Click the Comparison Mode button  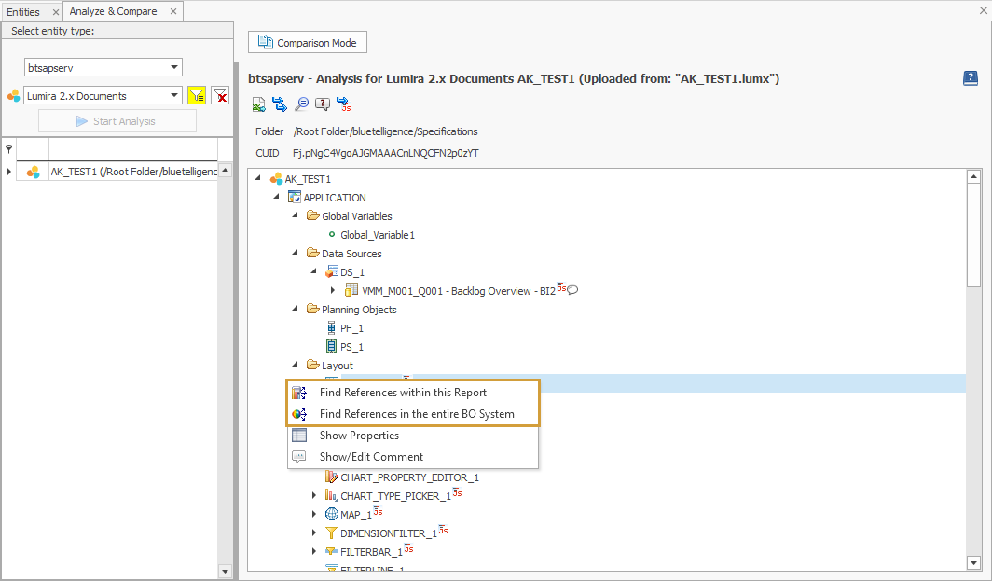tap(307, 42)
